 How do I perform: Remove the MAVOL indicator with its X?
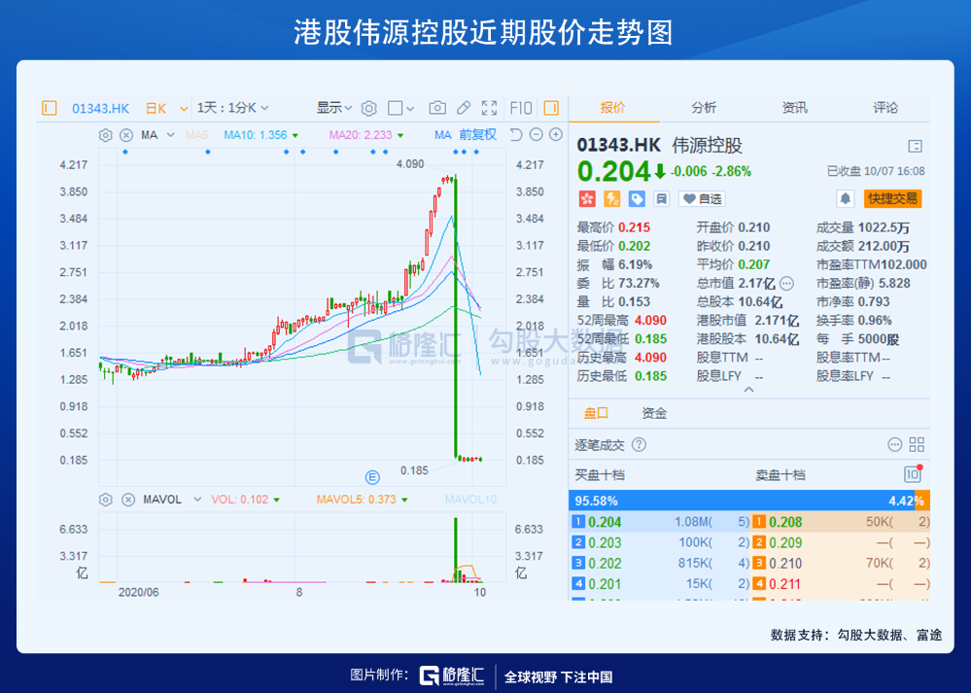(128, 500)
